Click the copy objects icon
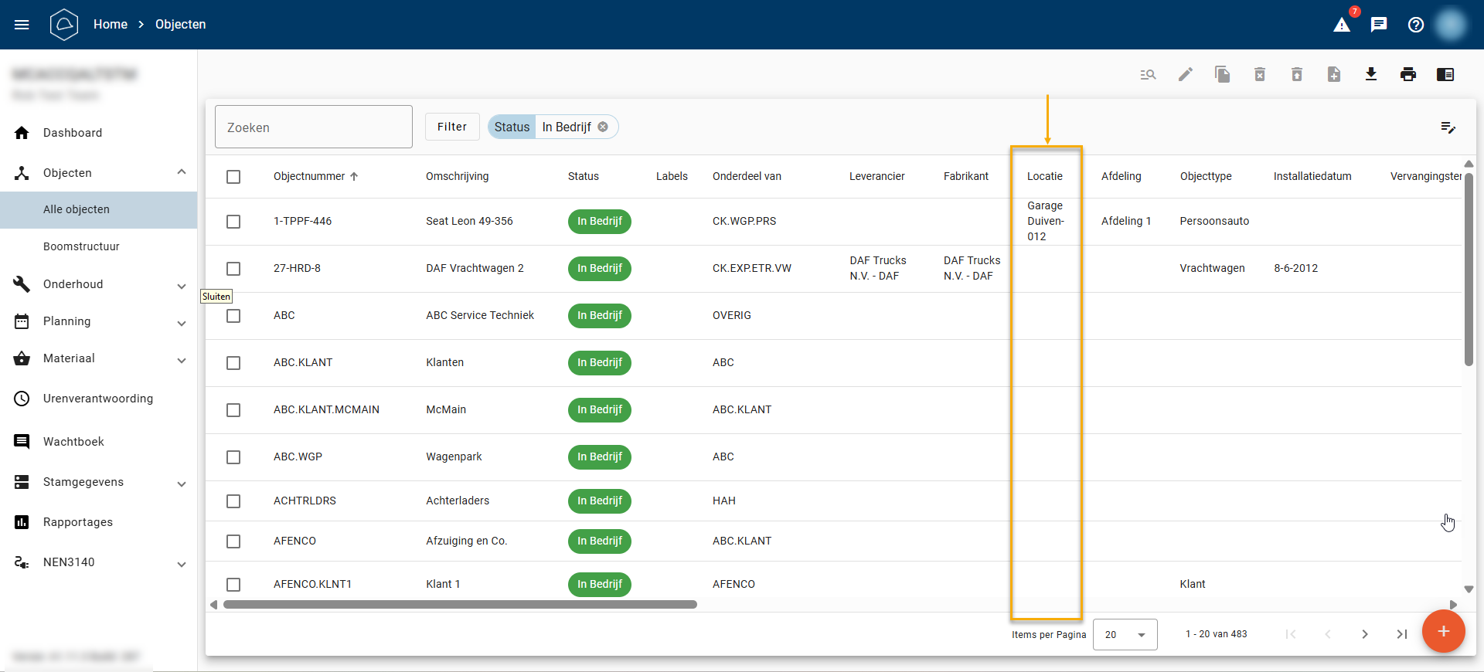Viewport: 1484px width, 672px height. click(x=1222, y=74)
